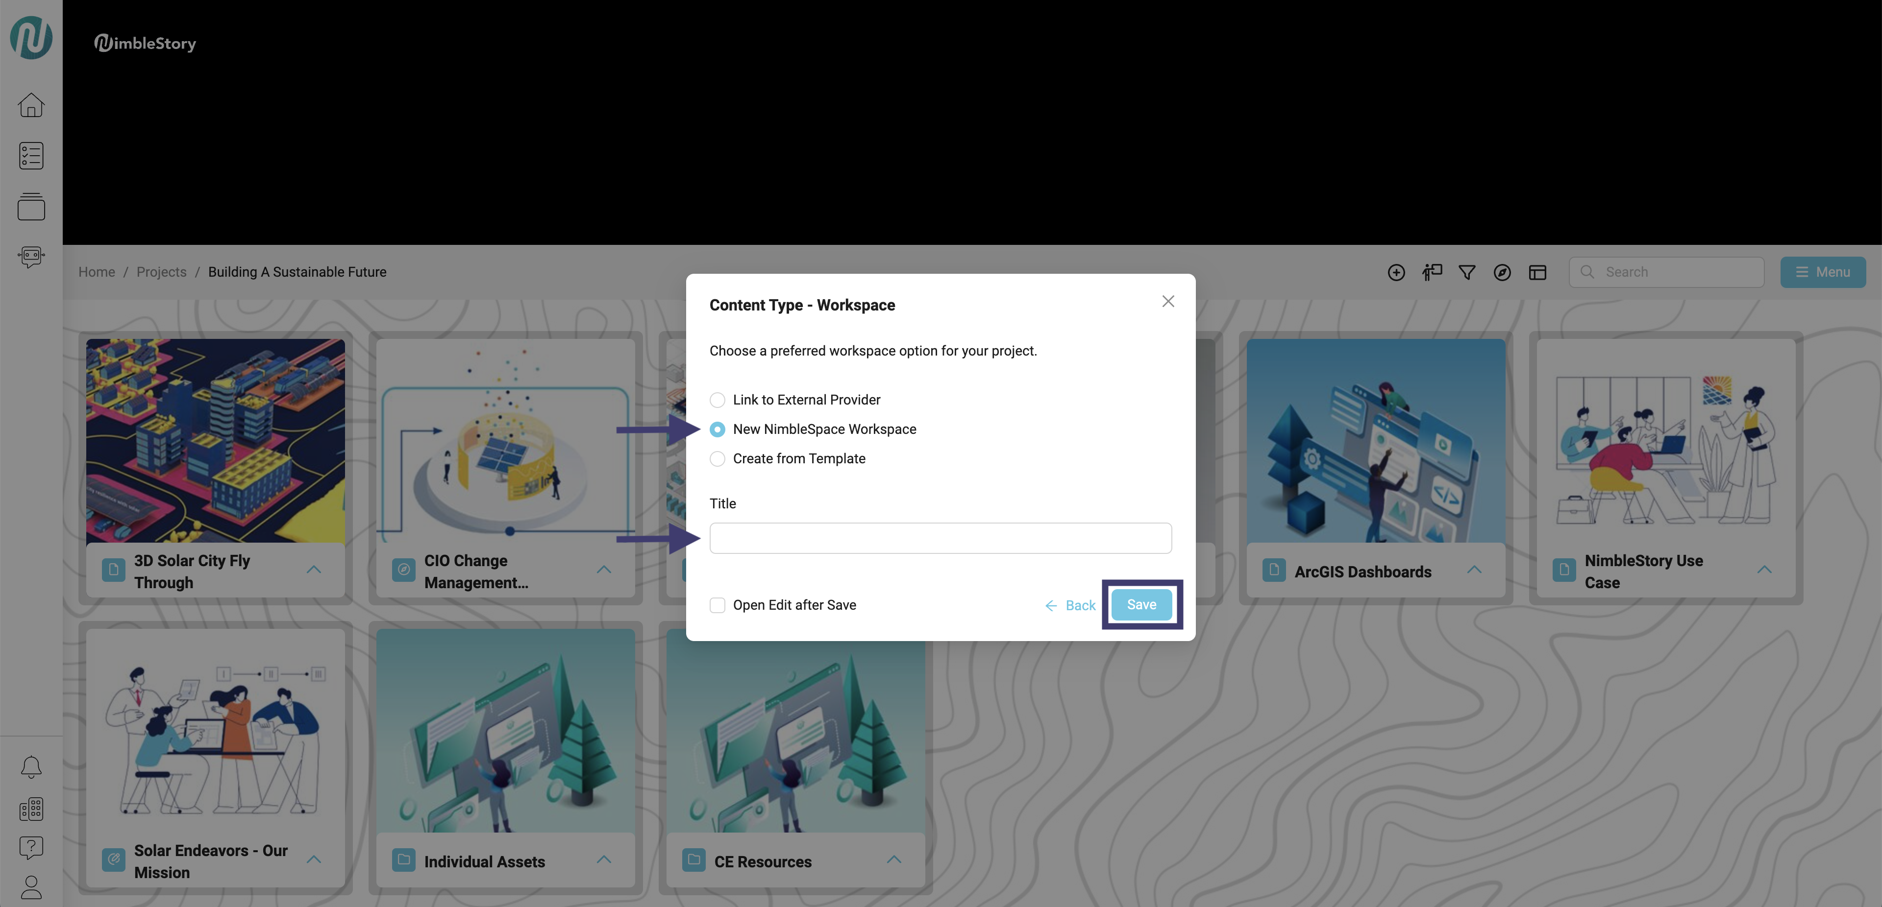
Task: Click the Home icon in sidebar
Action: 31,104
